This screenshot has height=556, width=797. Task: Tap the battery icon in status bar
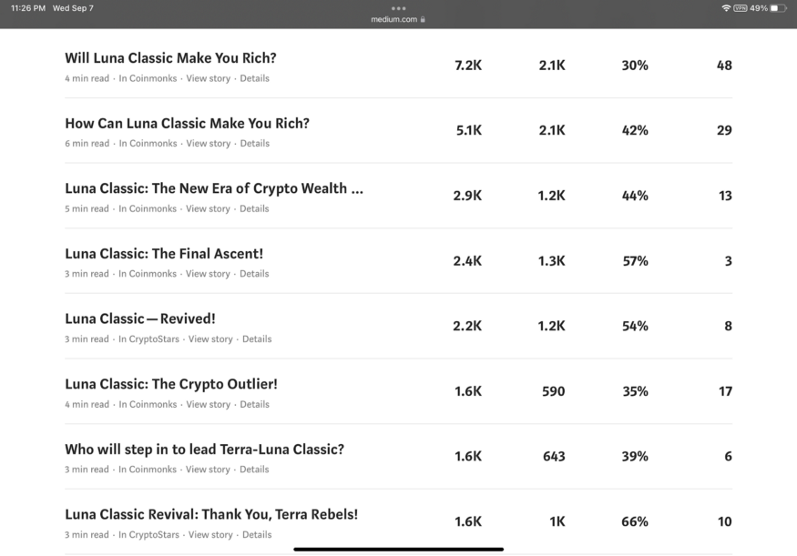777,8
